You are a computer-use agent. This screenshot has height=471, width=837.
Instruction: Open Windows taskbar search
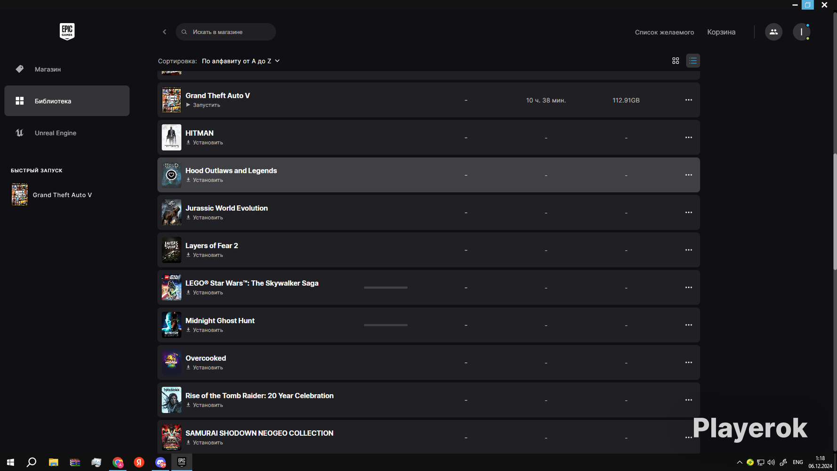[32, 462]
